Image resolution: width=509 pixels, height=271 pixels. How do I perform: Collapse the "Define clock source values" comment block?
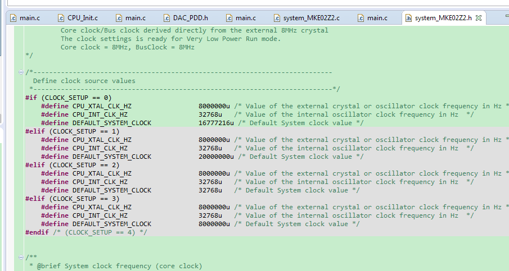pyautogui.click(x=21, y=72)
